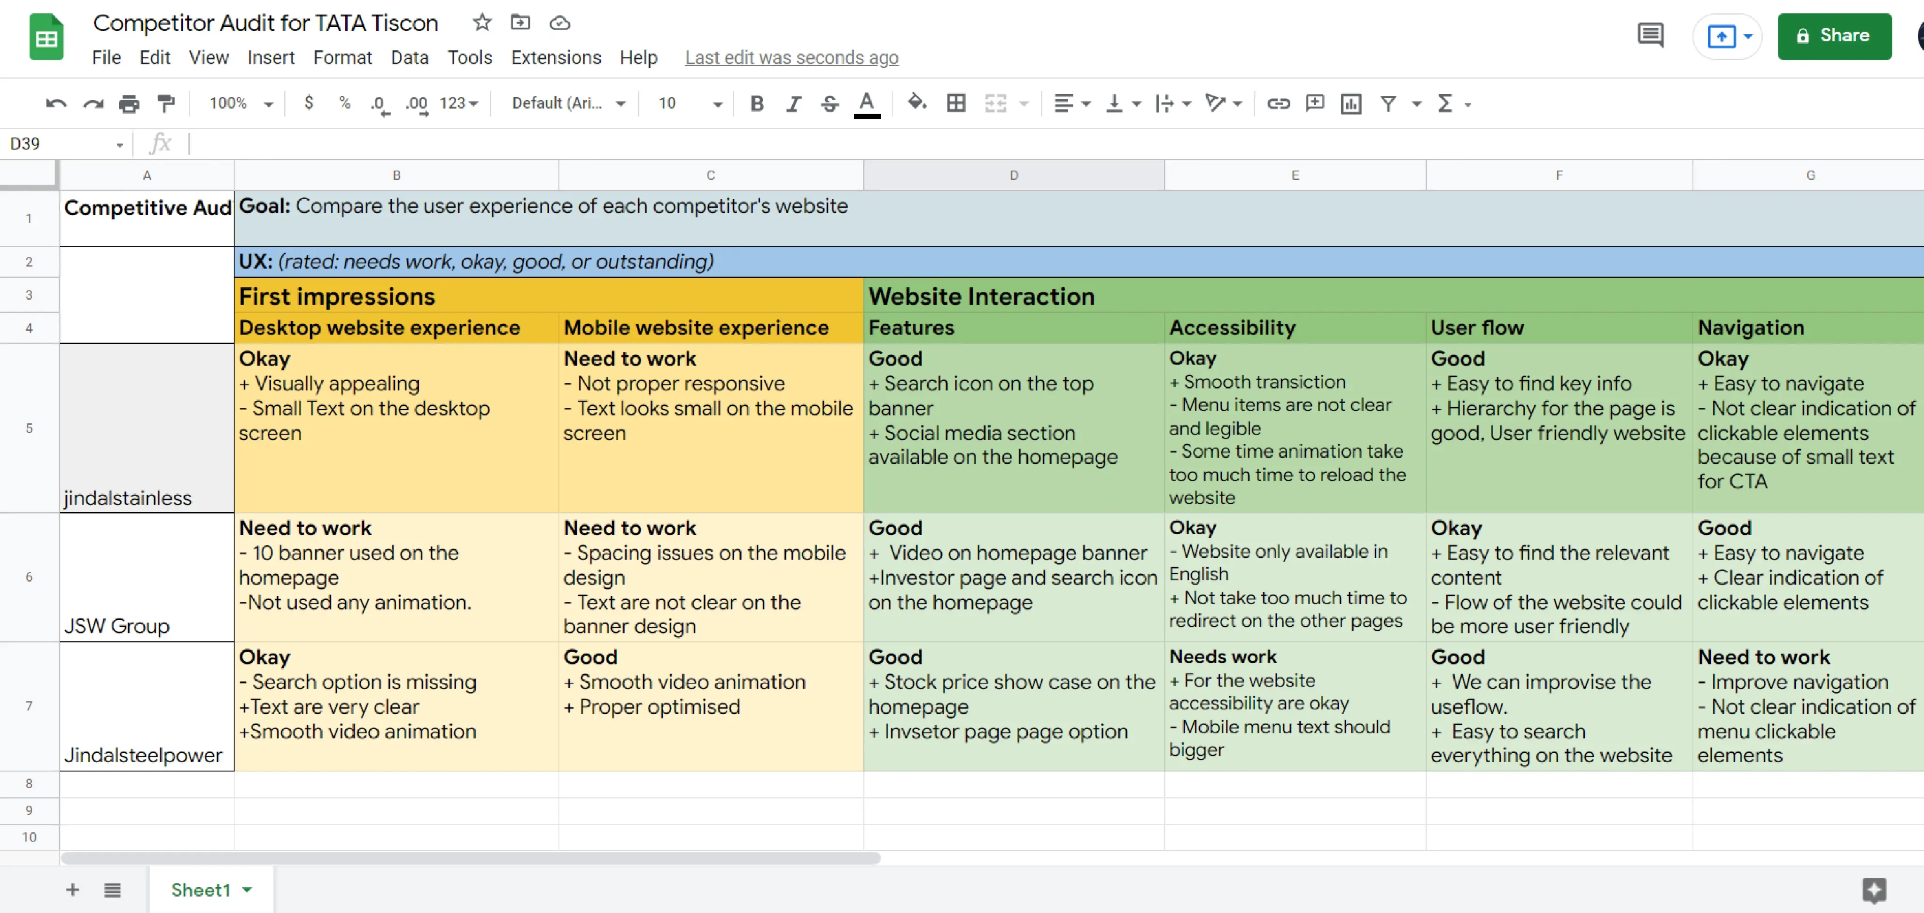Open the all sheets list icon

pyautogui.click(x=112, y=889)
